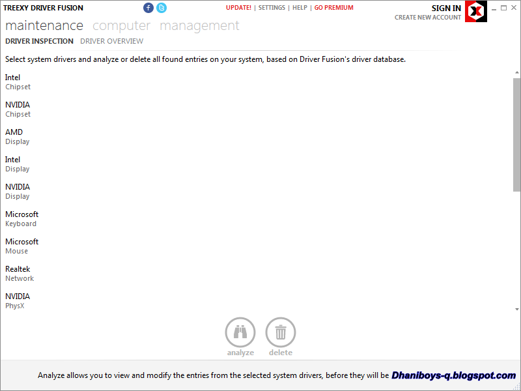The image size is (521, 391).
Task: Click the GO PREMIUM link
Action: tap(334, 8)
